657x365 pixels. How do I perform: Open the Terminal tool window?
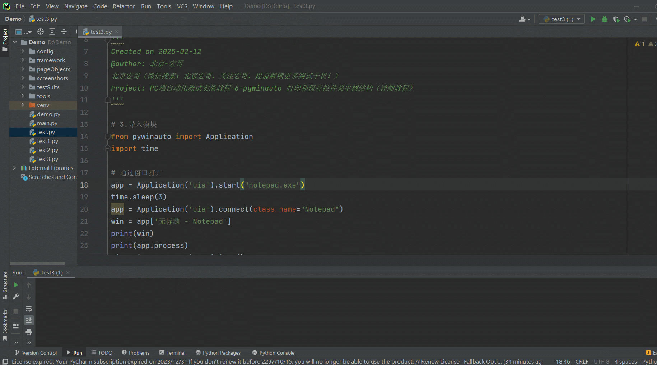click(x=172, y=353)
